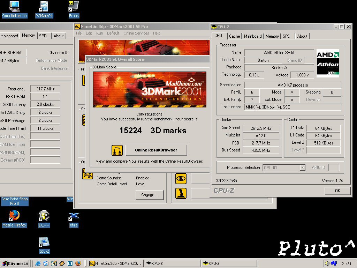Click 3DMark2001 title bar app icon
The height and width of the screenshot is (268, 357).
78,27
